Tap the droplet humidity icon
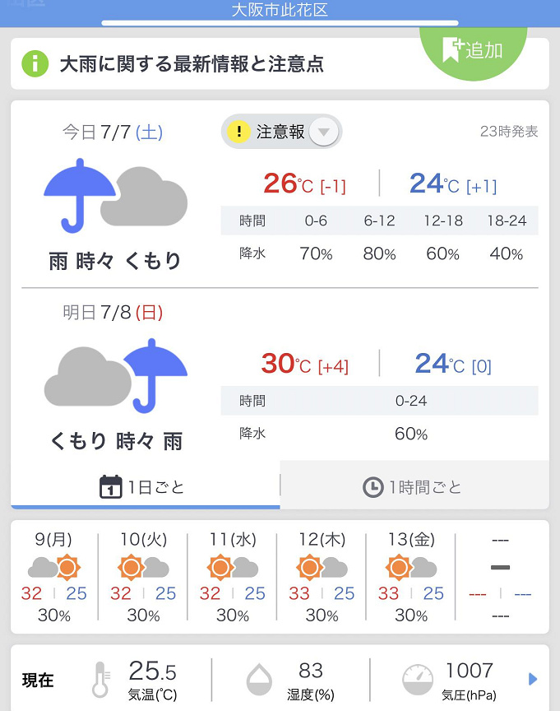Screen dimensions: 560x711 [x=259, y=680]
